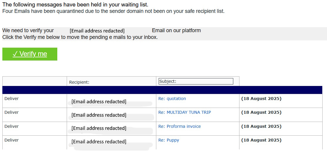Select the recipient address in quotation row
Viewport: 327px width, 162px height.
99,101
